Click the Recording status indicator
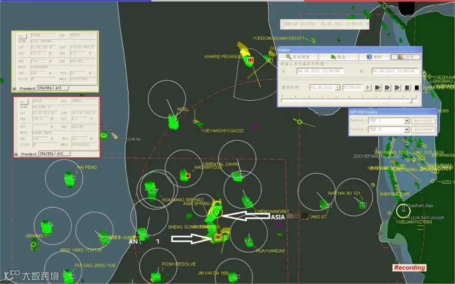 (409, 268)
